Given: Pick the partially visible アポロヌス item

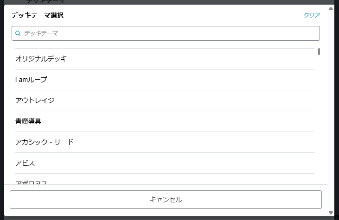Looking at the screenshot, I should pyautogui.click(x=32, y=182).
